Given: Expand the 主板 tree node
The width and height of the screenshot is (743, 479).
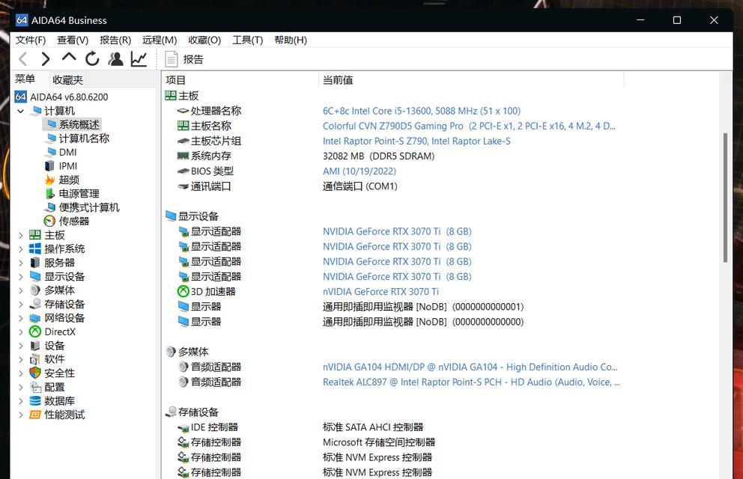Looking at the screenshot, I should click(x=20, y=235).
